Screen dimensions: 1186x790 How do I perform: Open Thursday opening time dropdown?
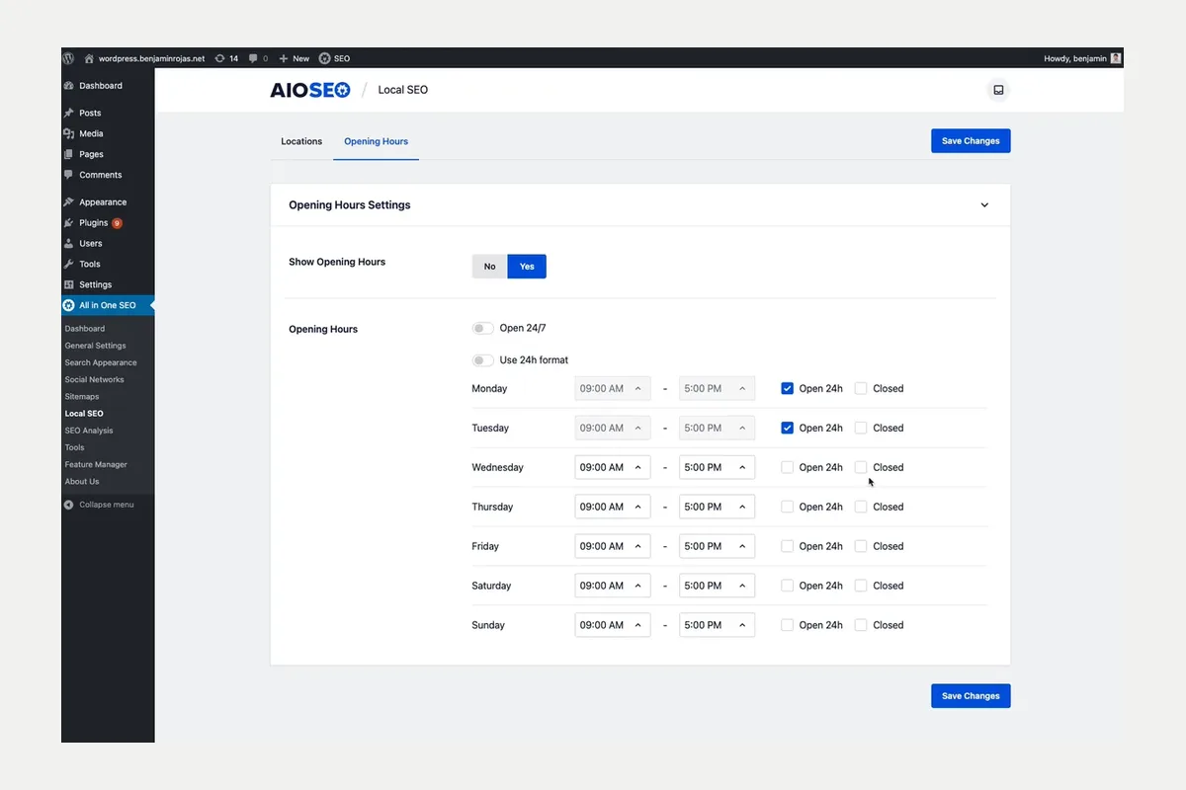pos(613,507)
